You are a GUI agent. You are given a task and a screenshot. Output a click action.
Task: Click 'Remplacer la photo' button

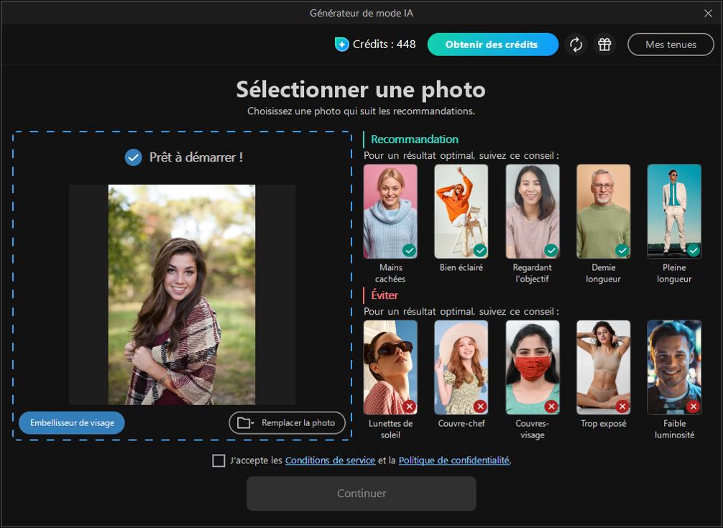click(287, 423)
